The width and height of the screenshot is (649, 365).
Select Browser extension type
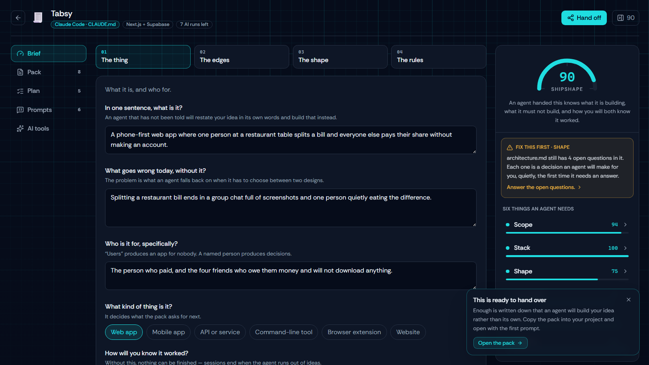[x=354, y=332]
